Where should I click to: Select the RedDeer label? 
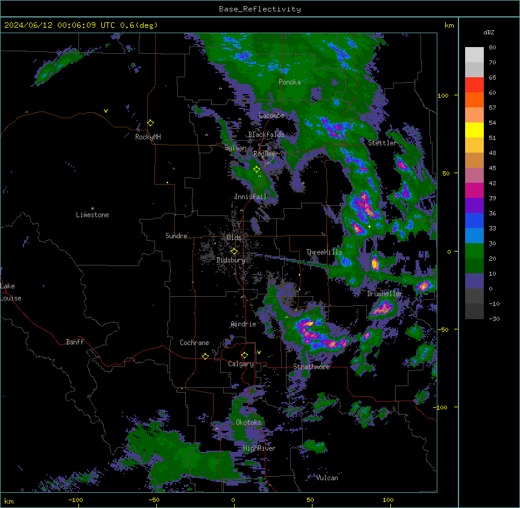click(x=265, y=154)
